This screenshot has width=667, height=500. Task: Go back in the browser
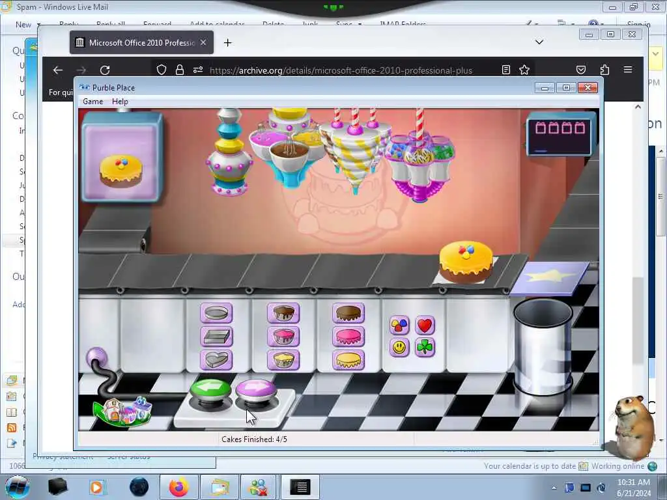[x=58, y=70]
